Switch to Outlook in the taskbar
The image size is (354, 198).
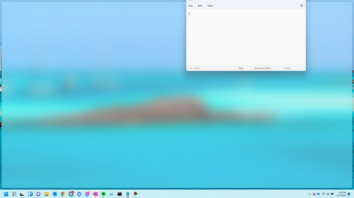55,194
